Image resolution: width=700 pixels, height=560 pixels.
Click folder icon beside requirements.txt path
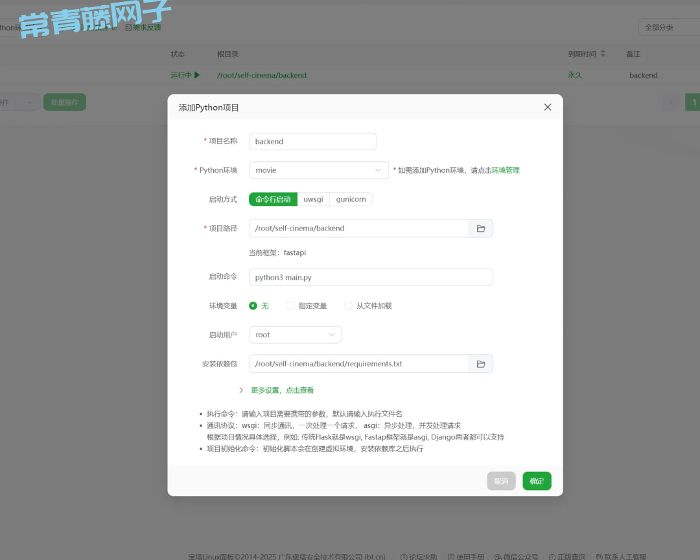pyautogui.click(x=481, y=364)
